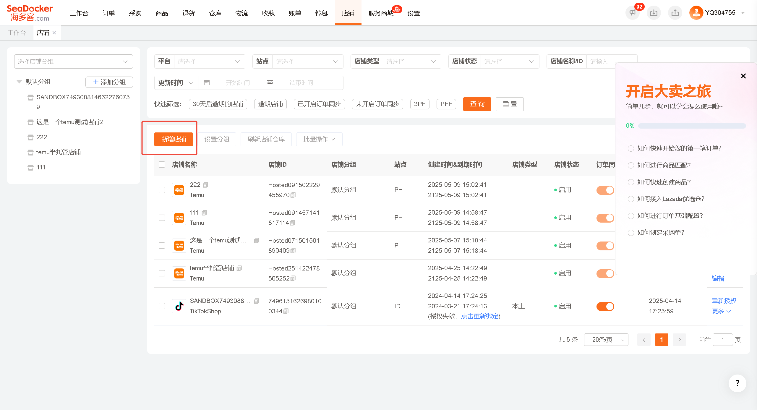
Task: Copy store name 111
Action: tap(204, 213)
